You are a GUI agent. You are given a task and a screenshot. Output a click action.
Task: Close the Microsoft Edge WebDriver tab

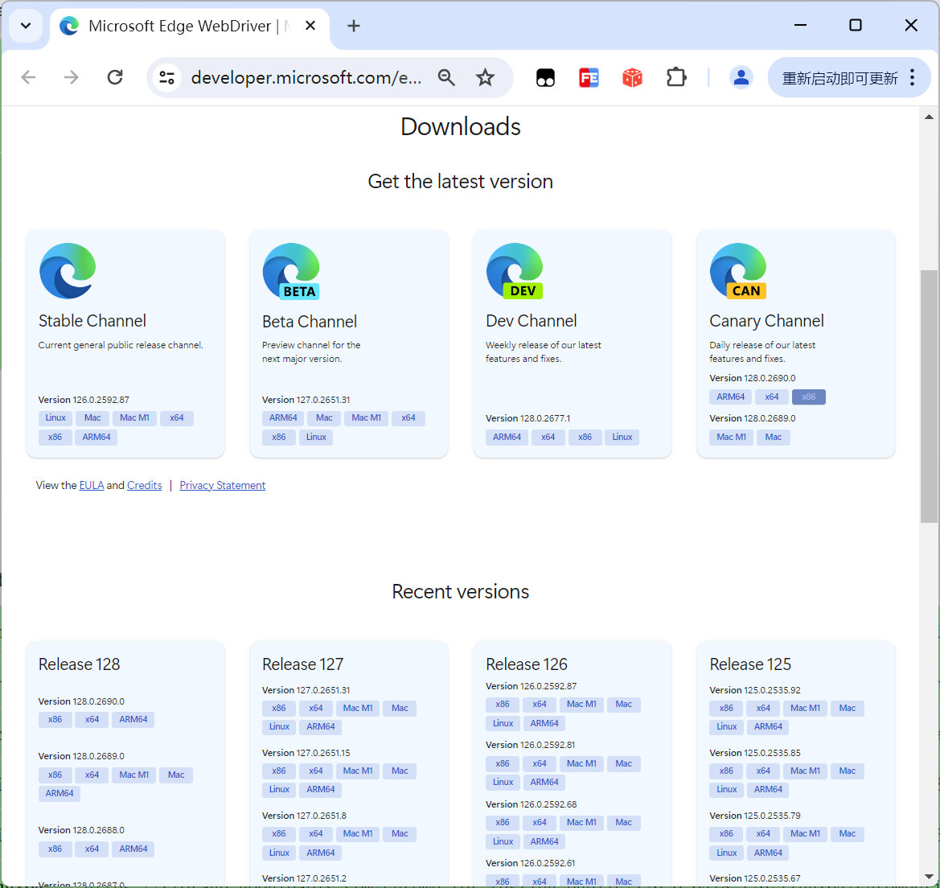[x=310, y=26]
